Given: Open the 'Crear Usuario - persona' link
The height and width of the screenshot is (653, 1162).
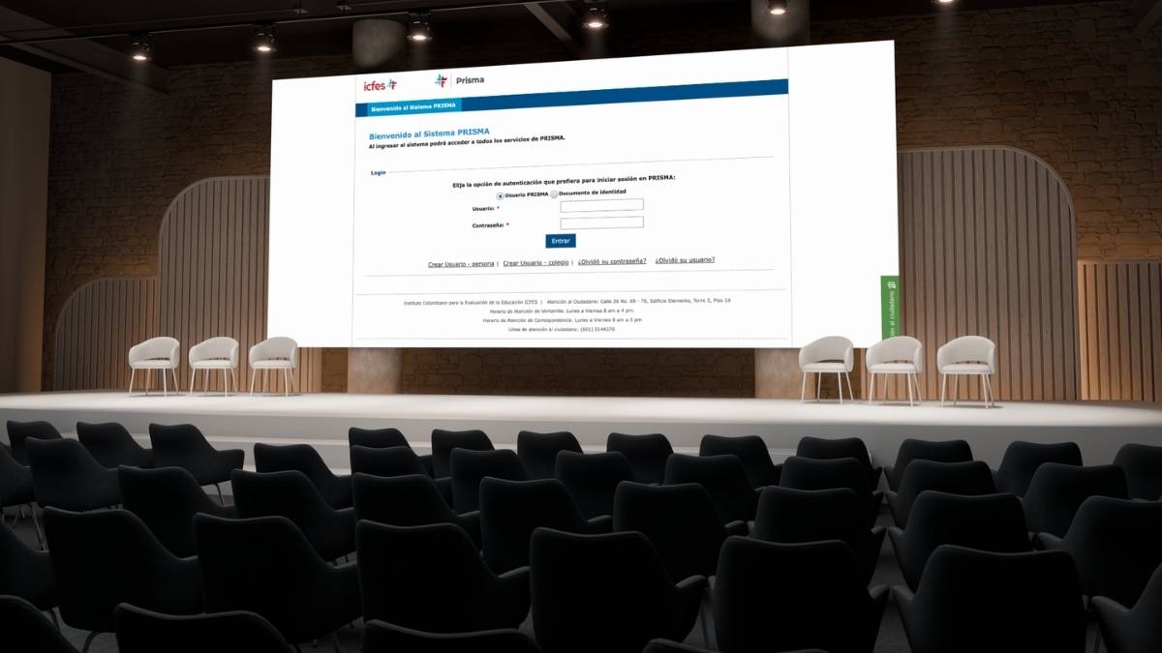Looking at the screenshot, I should click(x=461, y=264).
